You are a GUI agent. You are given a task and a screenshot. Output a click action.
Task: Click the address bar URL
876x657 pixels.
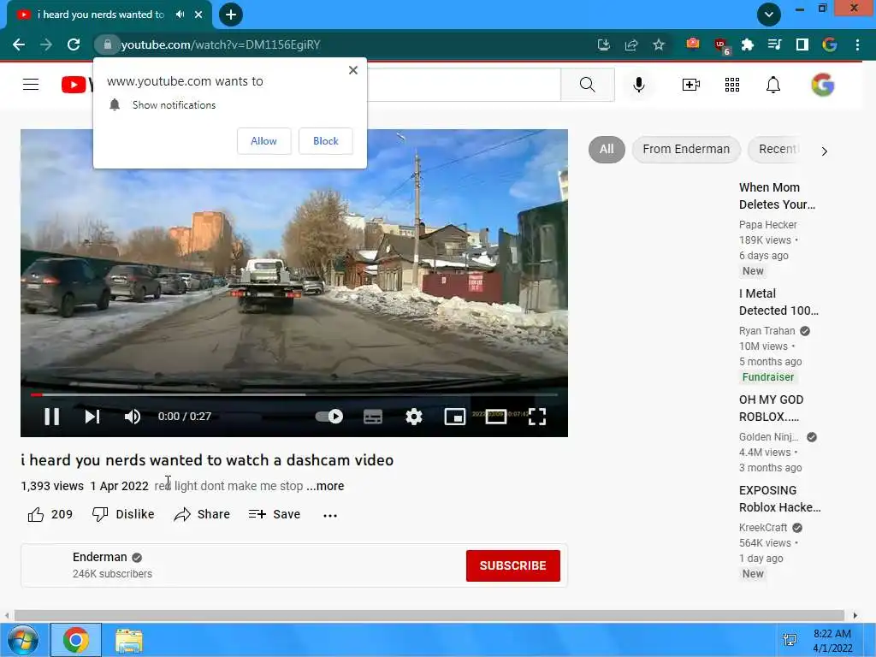221,44
